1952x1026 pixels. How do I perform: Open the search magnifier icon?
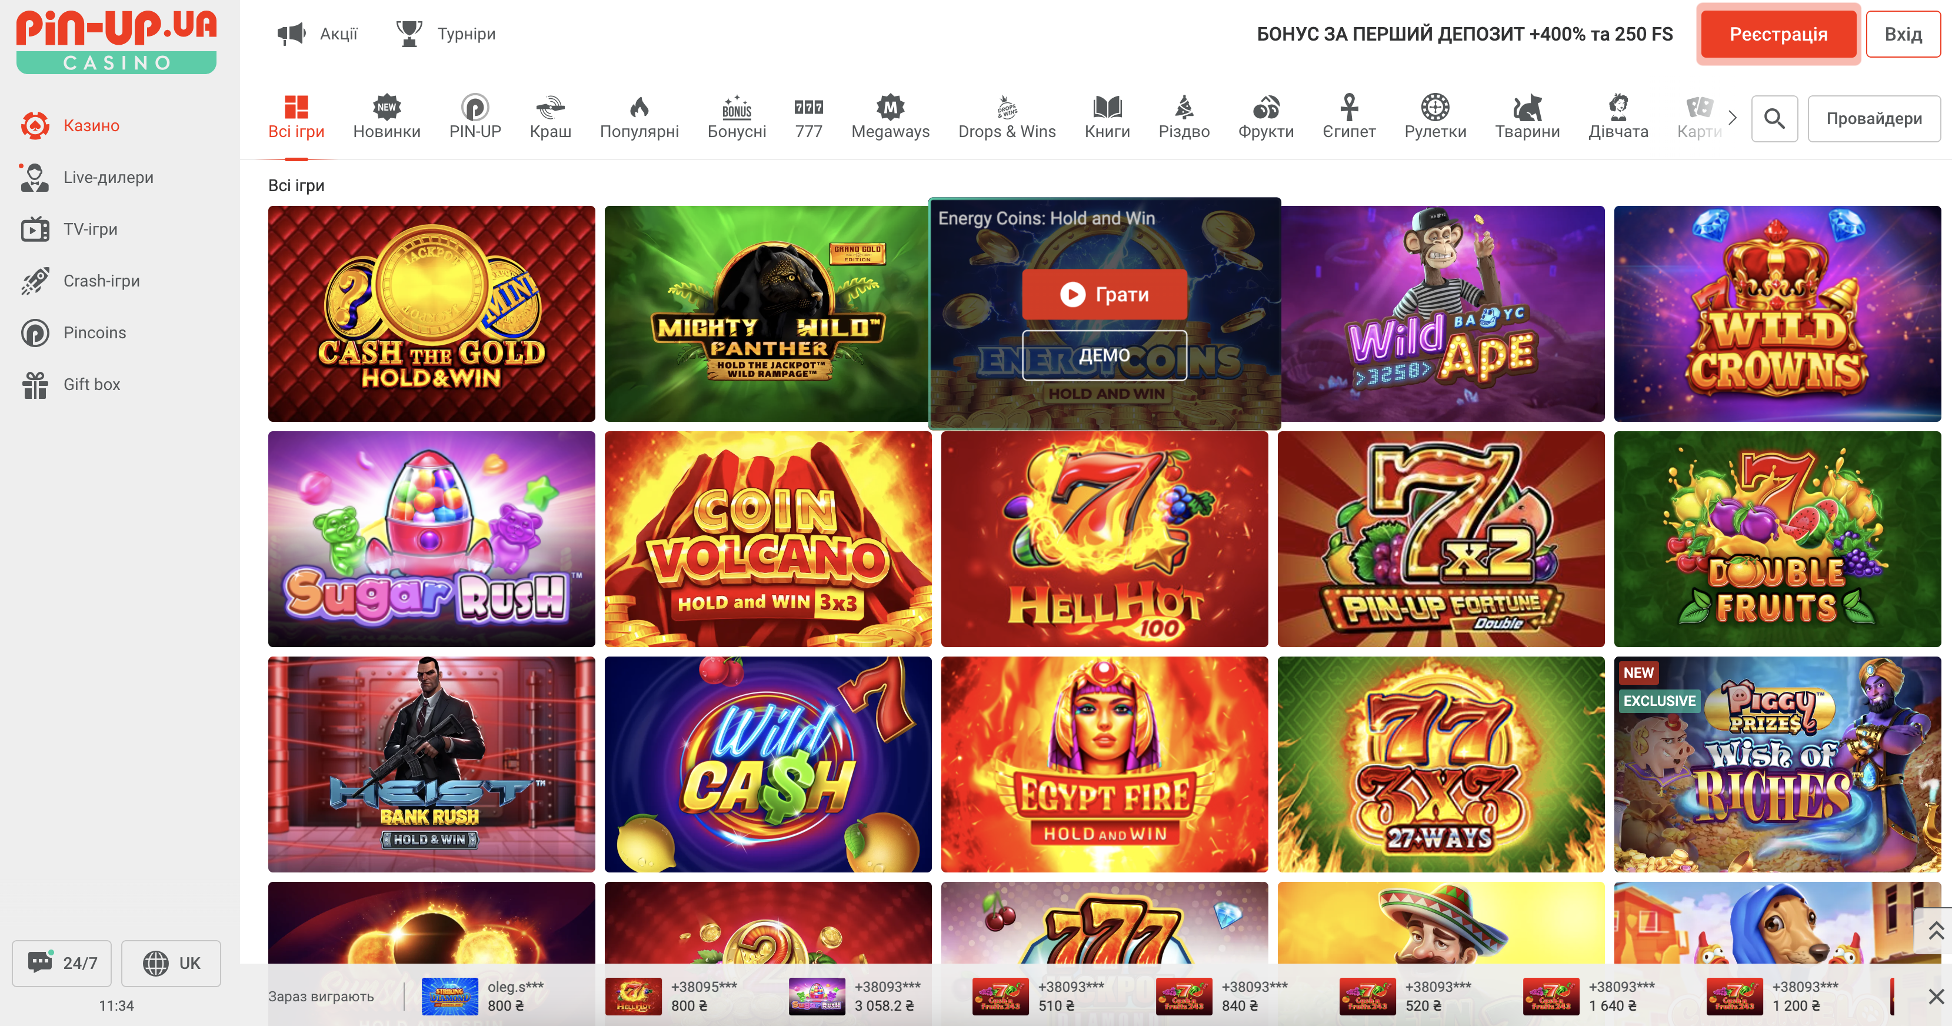pos(1774,118)
